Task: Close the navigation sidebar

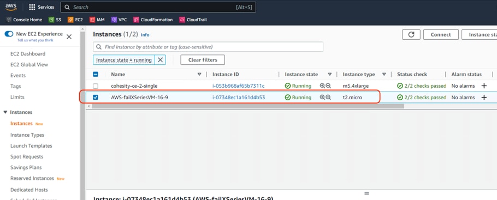Action: click(69, 37)
